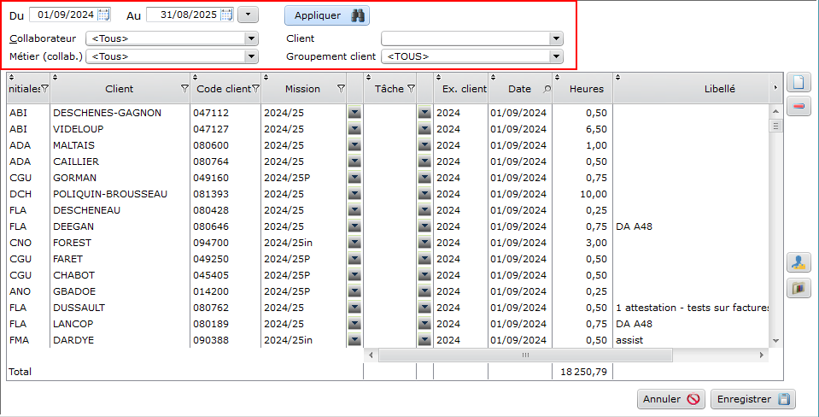Click the Annuler button

point(671,399)
